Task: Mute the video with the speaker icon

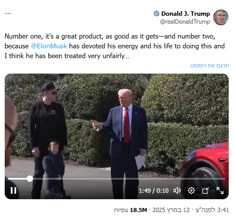Action: (x=177, y=190)
